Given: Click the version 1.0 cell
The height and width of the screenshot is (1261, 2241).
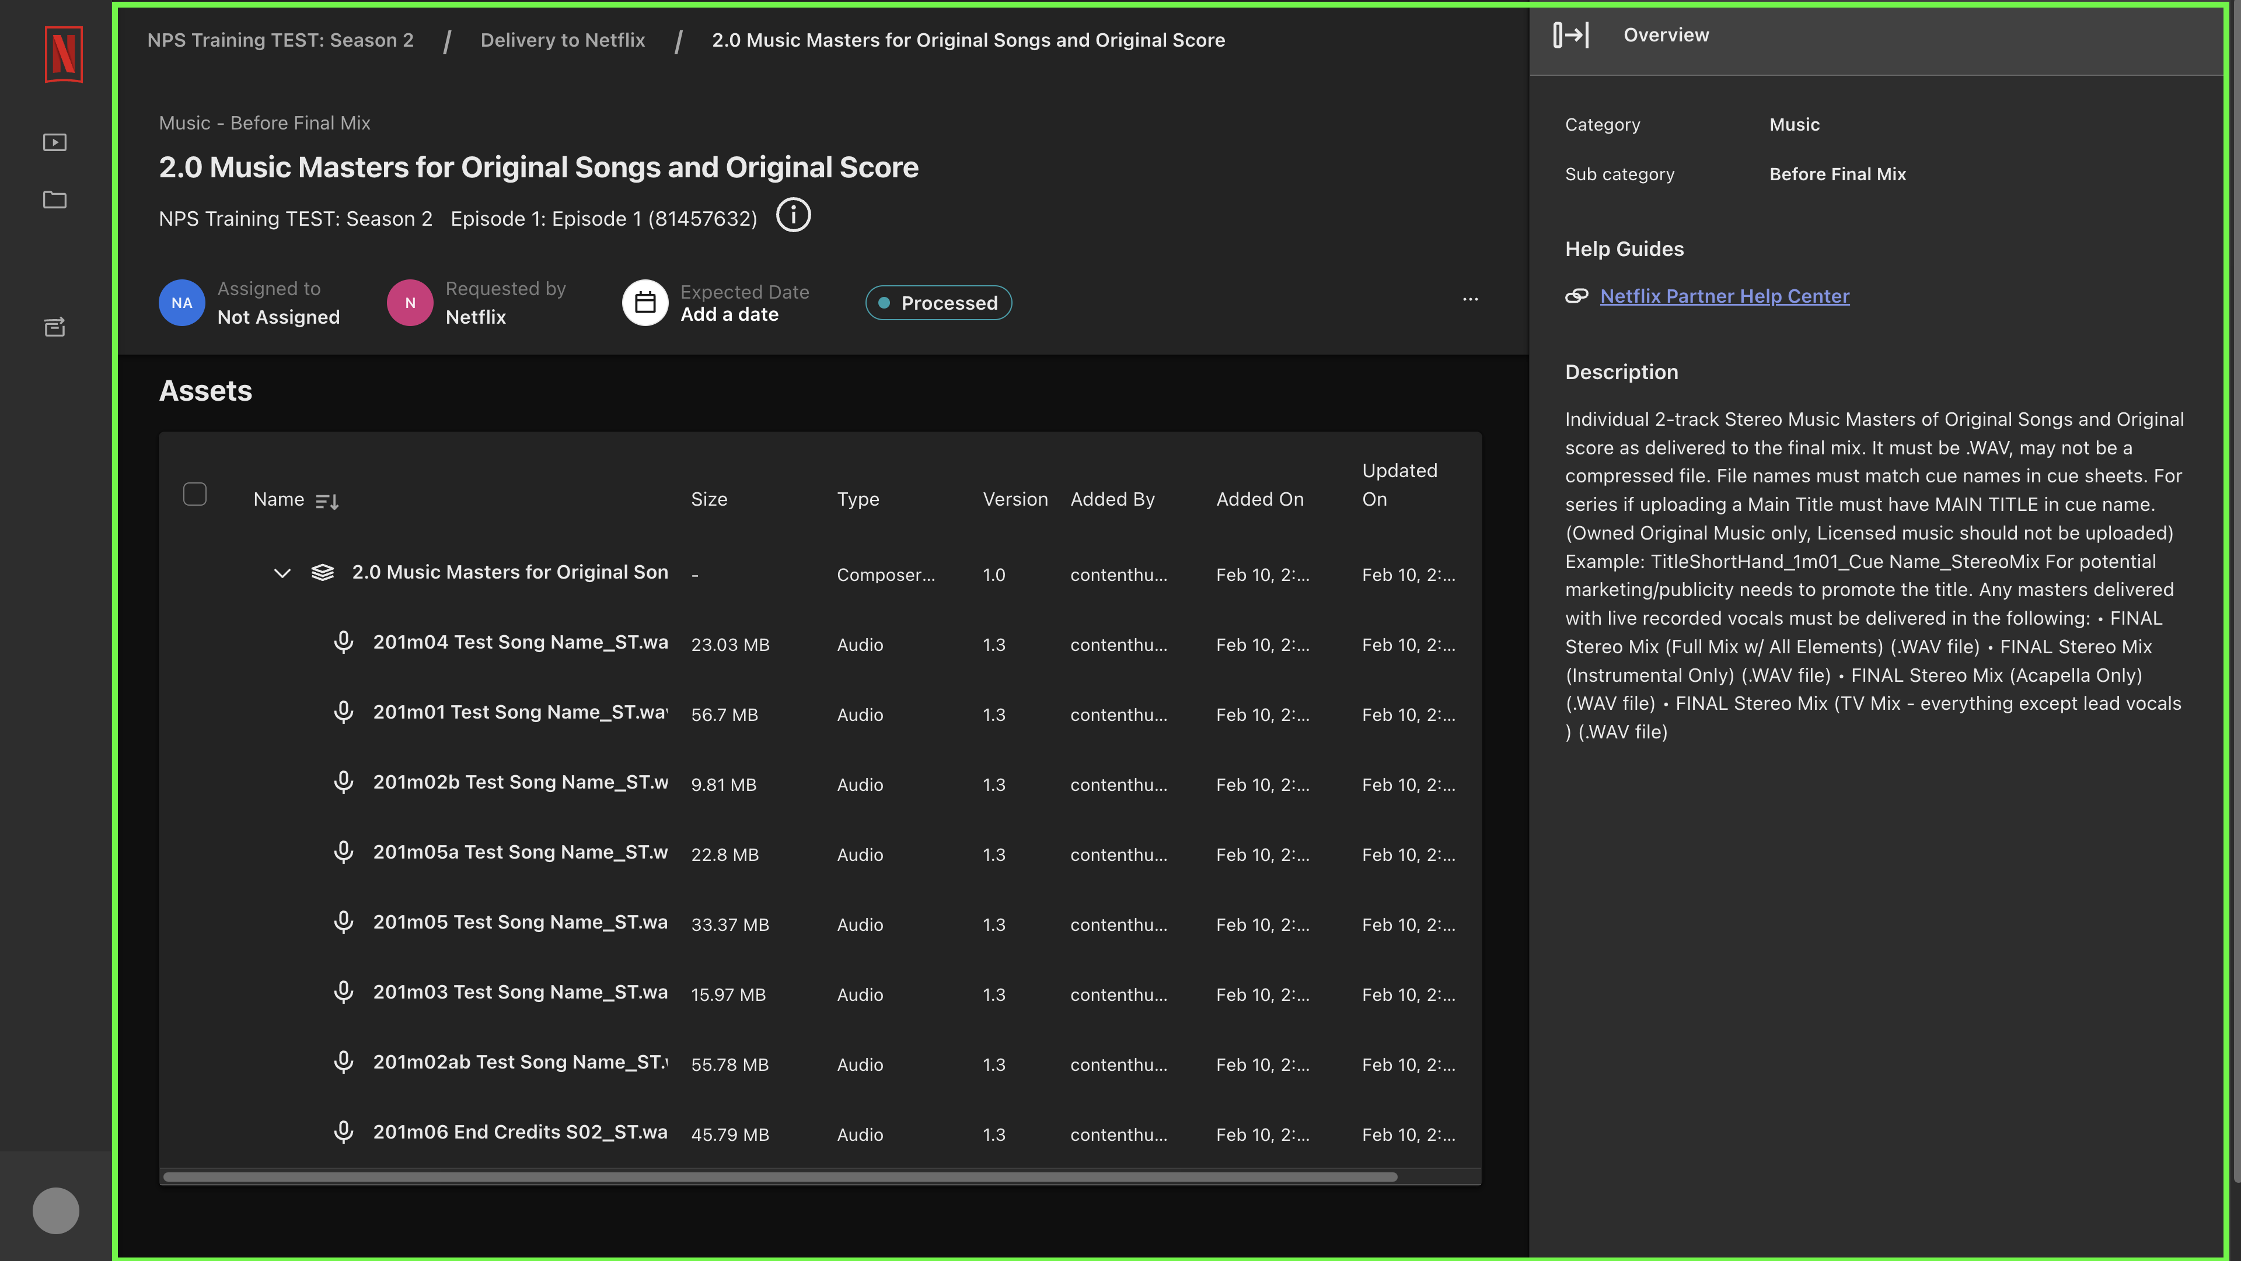Looking at the screenshot, I should (x=993, y=575).
